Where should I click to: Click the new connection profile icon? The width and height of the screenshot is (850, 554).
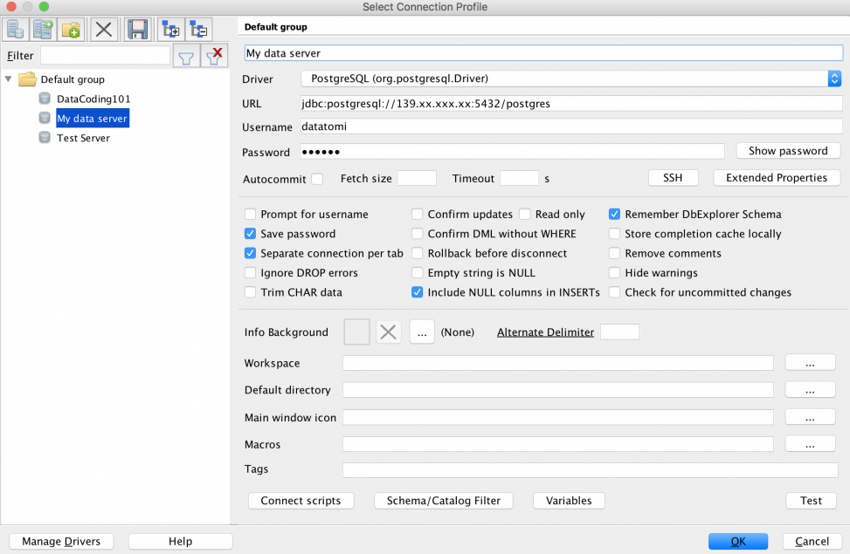tap(14, 29)
